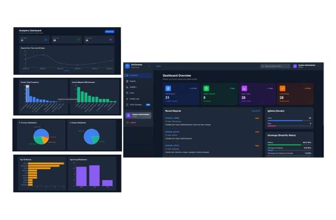Click the green trend icon on second analytics card
The width and height of the screenshot is (336, 220).
(x=78, y=40)
